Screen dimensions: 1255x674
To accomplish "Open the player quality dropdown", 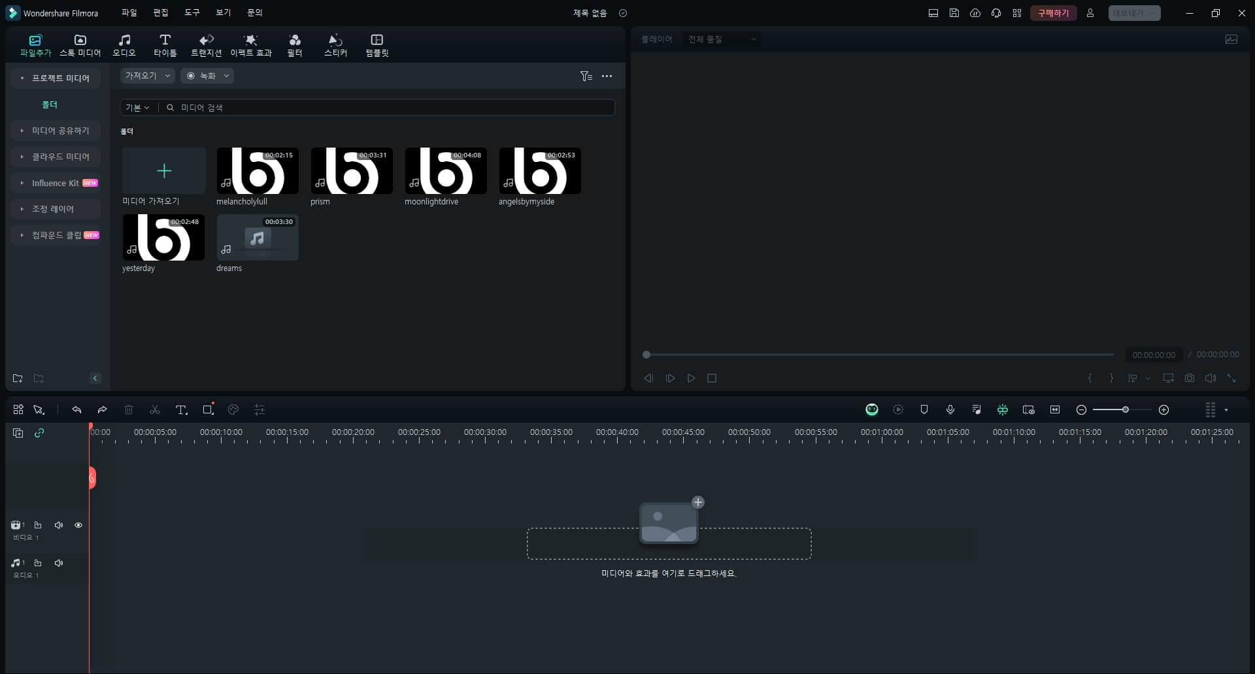I will pos(722,39).
